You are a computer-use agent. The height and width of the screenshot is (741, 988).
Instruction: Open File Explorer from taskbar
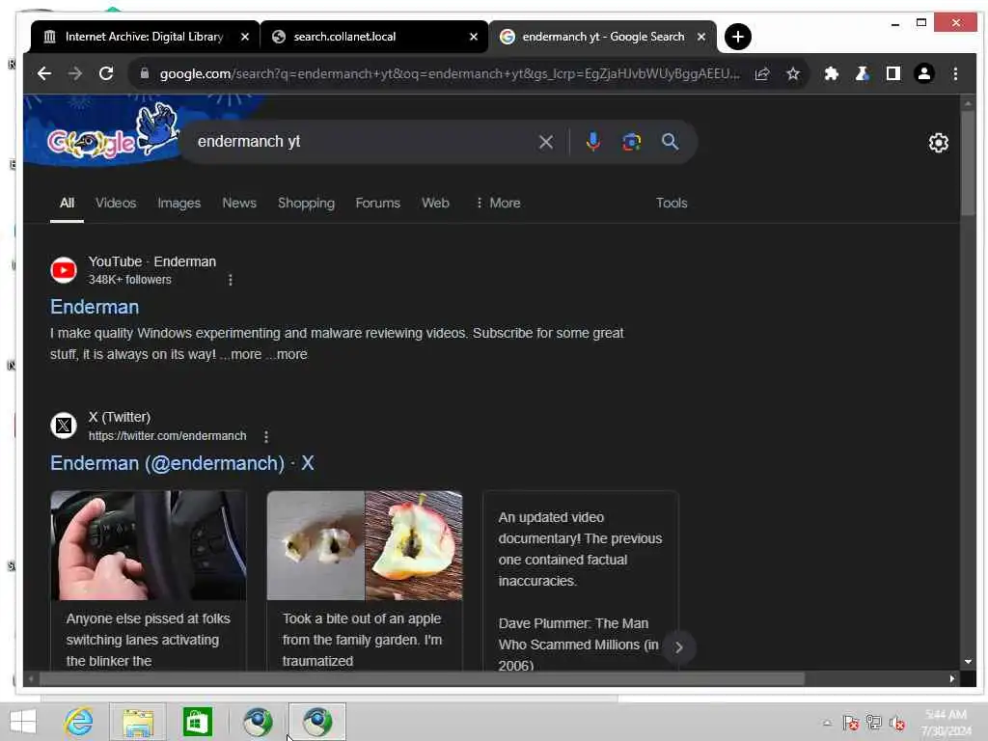pos(138,722)
